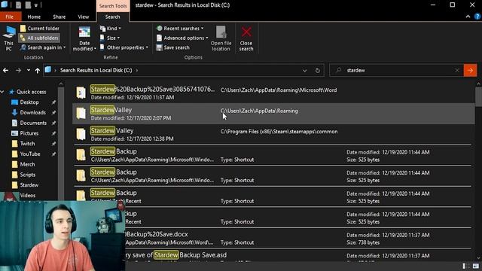Viewport: 482px width, 271px height.
Task: Click the Refresh button in address bar
Action: pos(318,70)
